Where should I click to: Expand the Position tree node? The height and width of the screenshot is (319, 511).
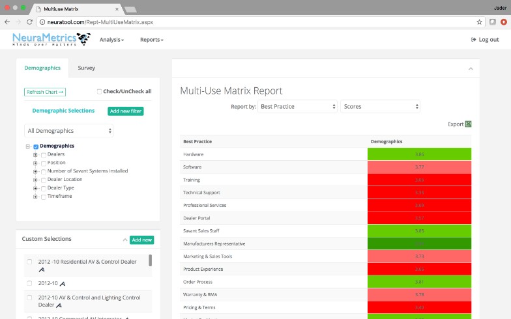[x=35, y=163]
